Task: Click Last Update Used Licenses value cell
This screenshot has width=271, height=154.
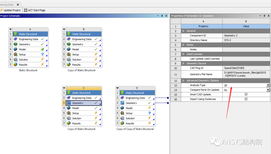Action: (x=246, y=59)
